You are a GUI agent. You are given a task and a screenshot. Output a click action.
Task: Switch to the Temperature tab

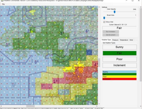point(124,40)
